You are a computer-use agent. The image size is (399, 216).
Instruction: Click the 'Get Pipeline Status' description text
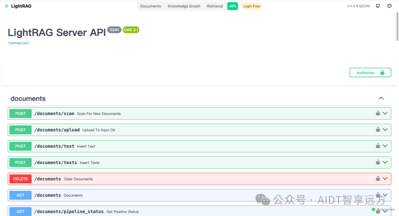(x=122, y=212)
